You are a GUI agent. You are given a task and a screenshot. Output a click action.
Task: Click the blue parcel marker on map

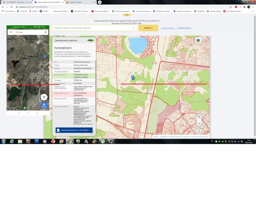click(133, 77)
